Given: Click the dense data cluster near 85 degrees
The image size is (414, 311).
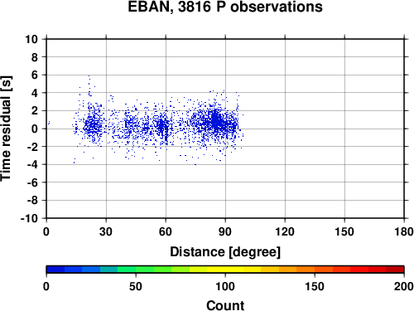Looking at the screenshot, I should click(x=217, y=120).
